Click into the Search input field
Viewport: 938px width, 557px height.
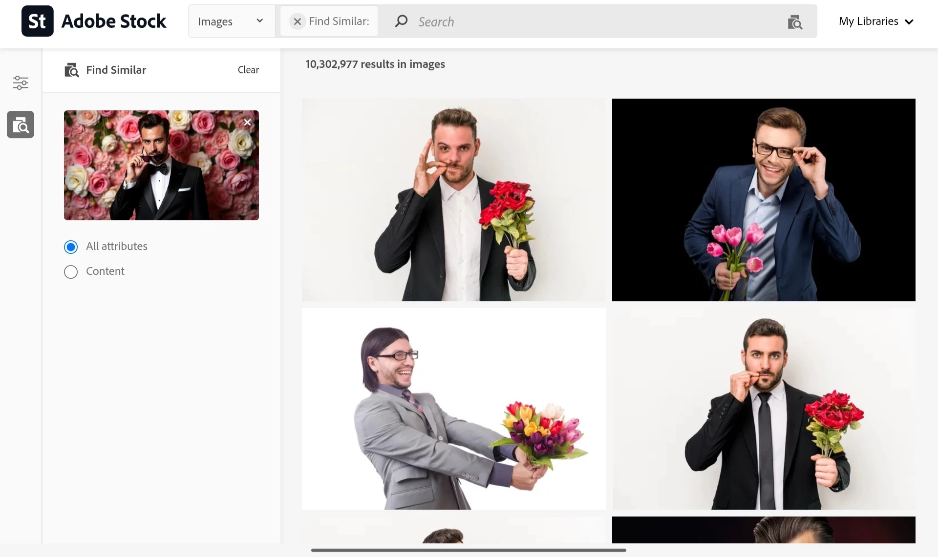tap(586, 22)
